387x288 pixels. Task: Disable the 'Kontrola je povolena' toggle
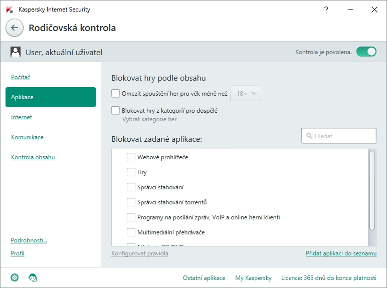366,52
